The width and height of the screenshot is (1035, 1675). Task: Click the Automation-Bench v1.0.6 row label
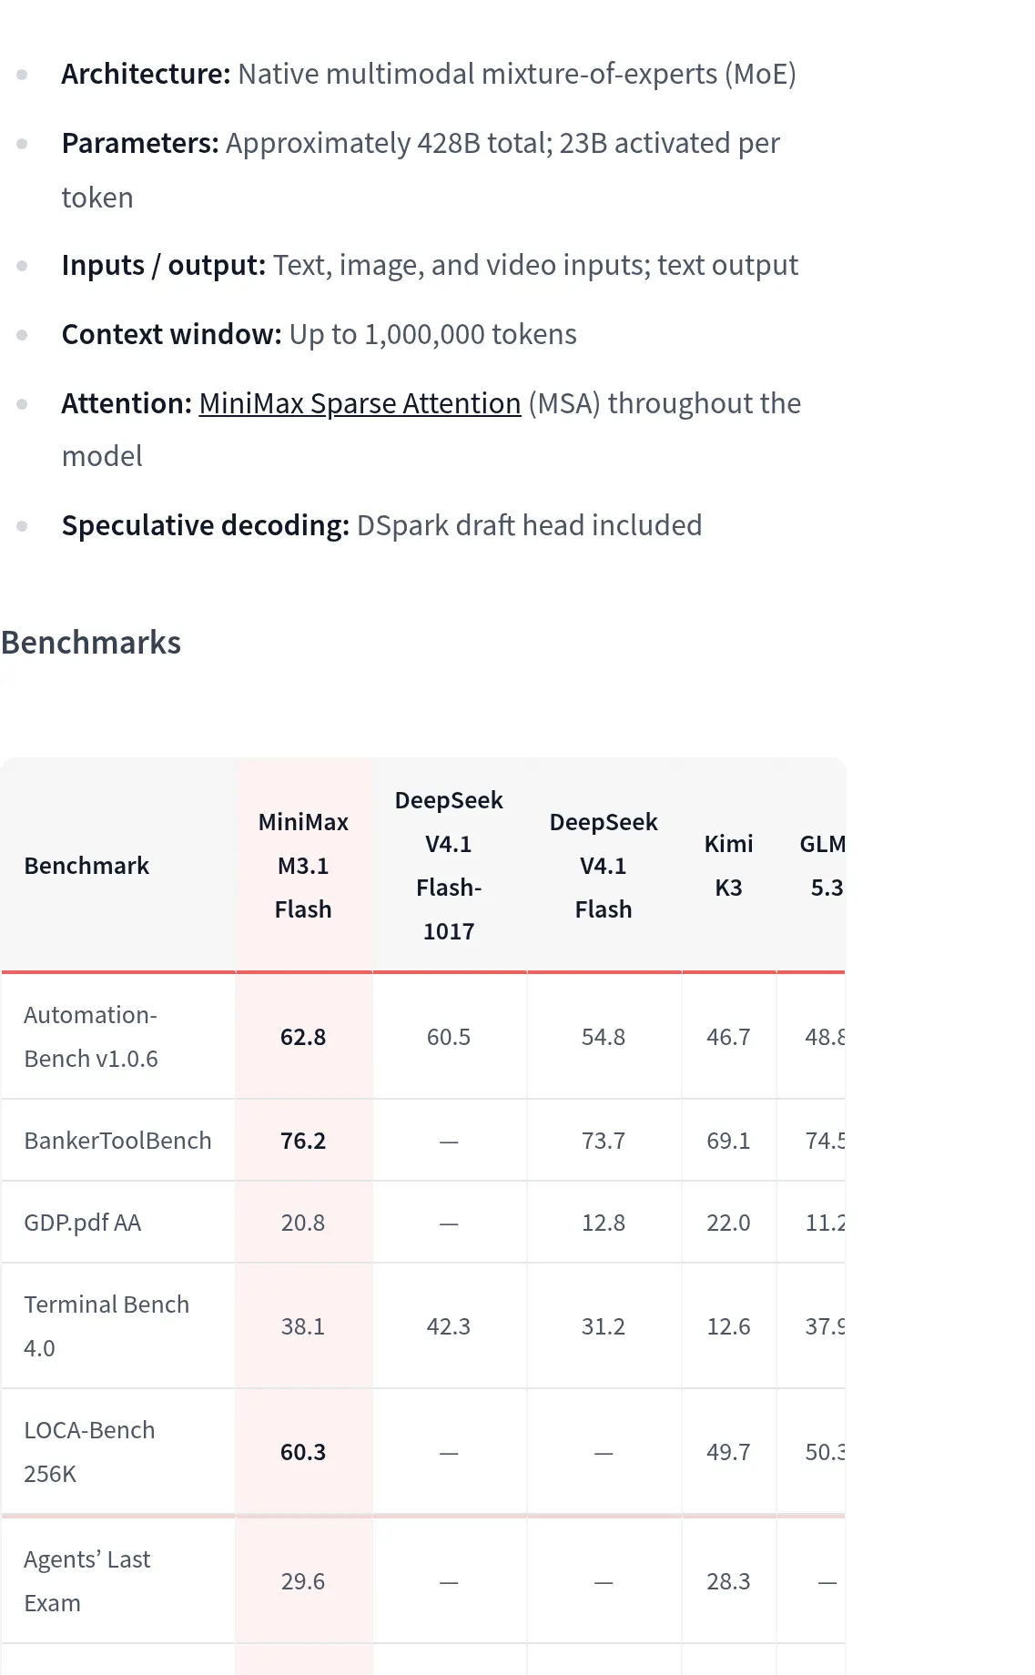point(91,1037)
